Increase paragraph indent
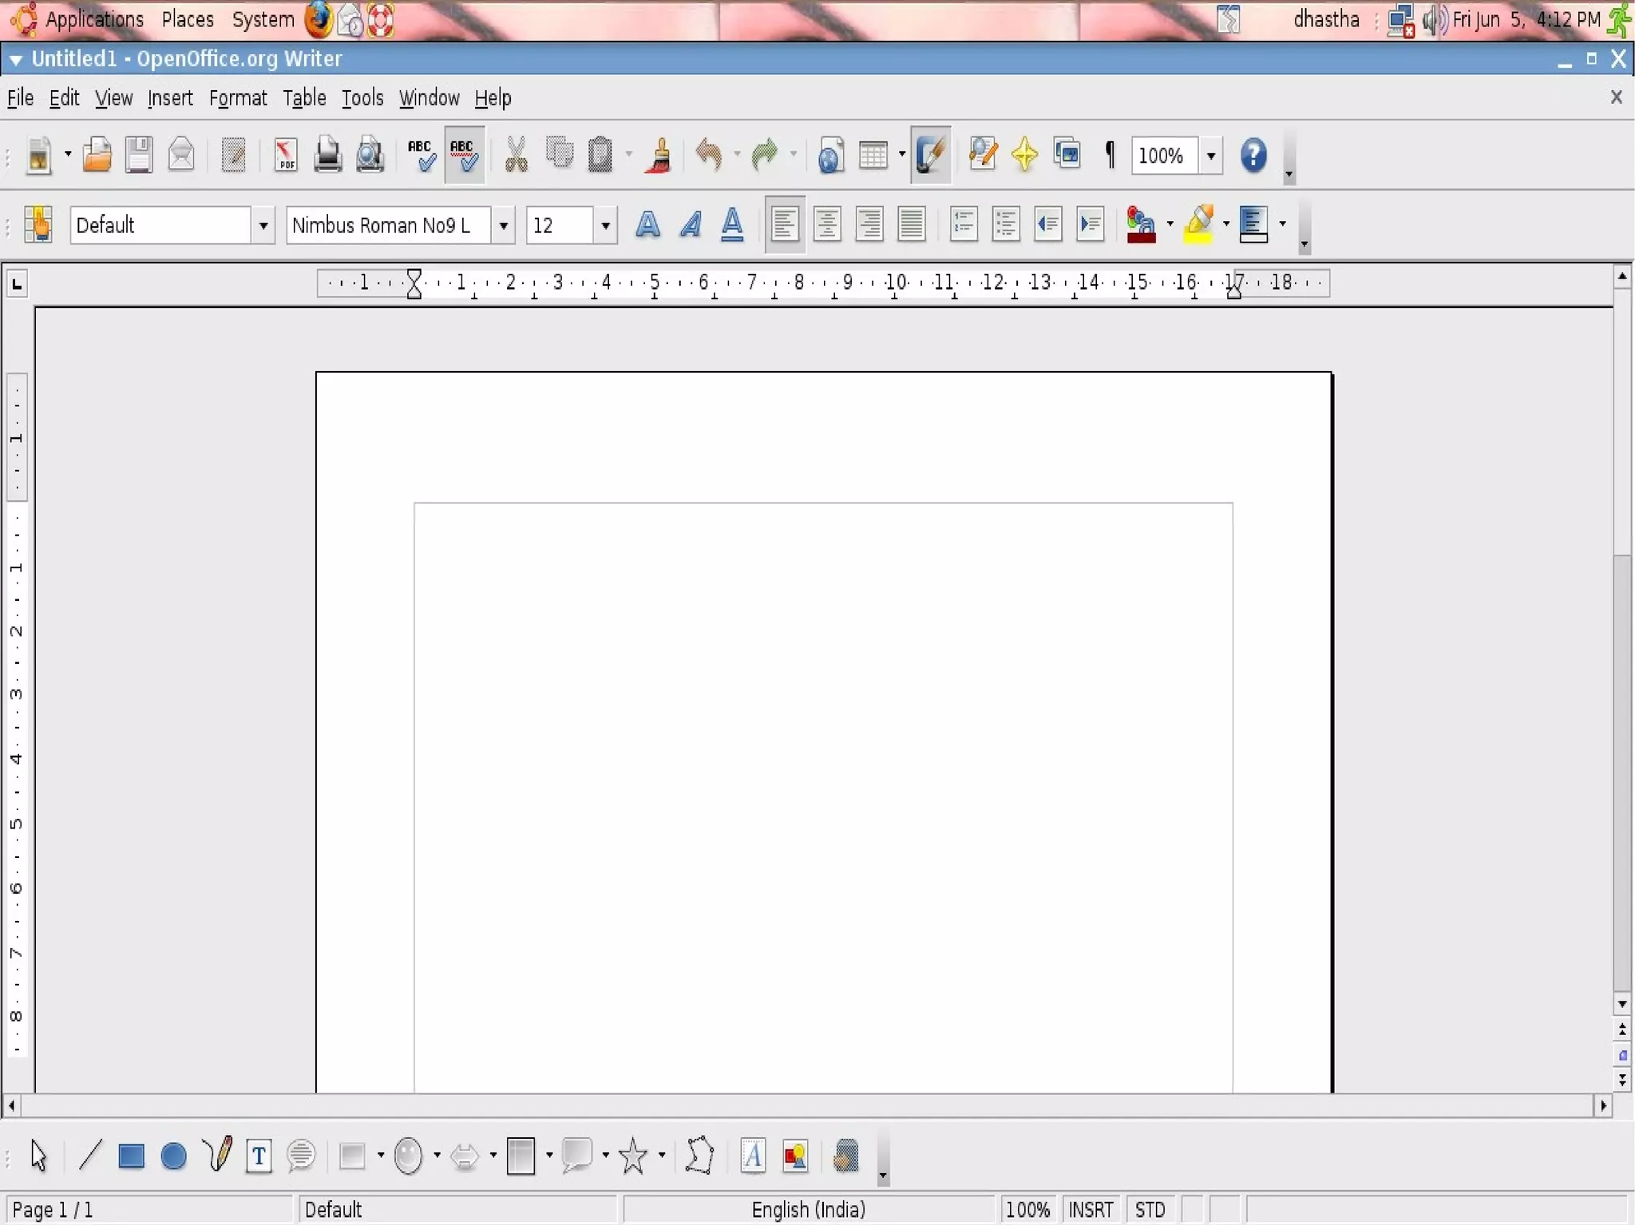 [1091, 224]
